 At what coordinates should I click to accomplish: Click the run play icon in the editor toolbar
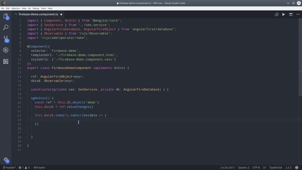[284, 15]
